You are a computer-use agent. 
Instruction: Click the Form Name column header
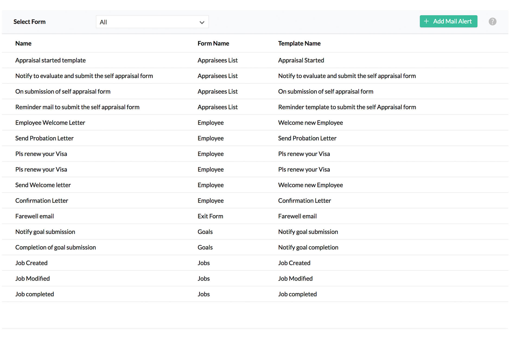click(213, 43)
